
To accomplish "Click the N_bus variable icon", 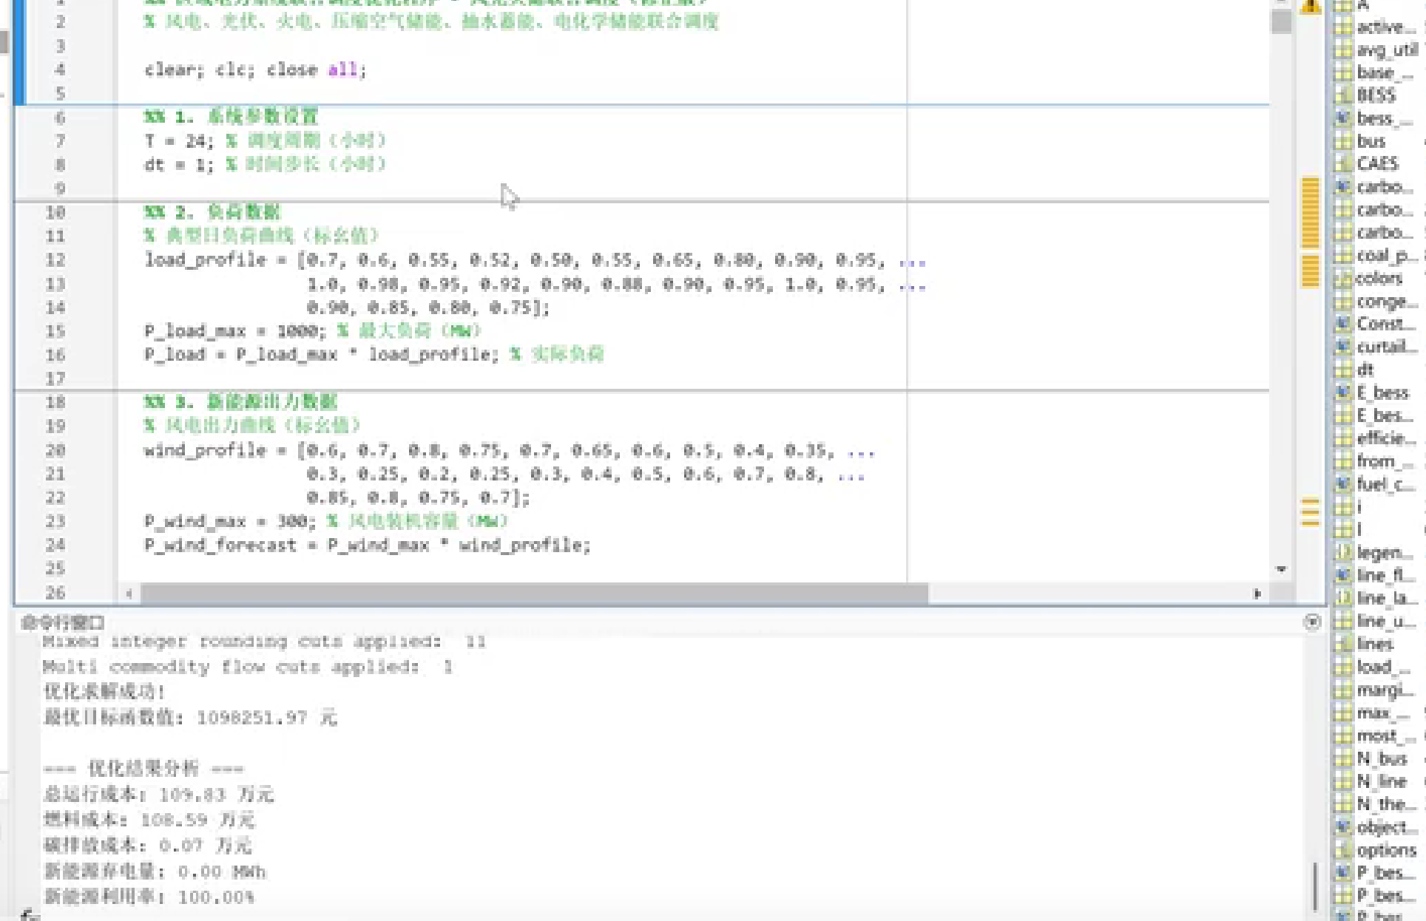I will (x=1342, y=758).
